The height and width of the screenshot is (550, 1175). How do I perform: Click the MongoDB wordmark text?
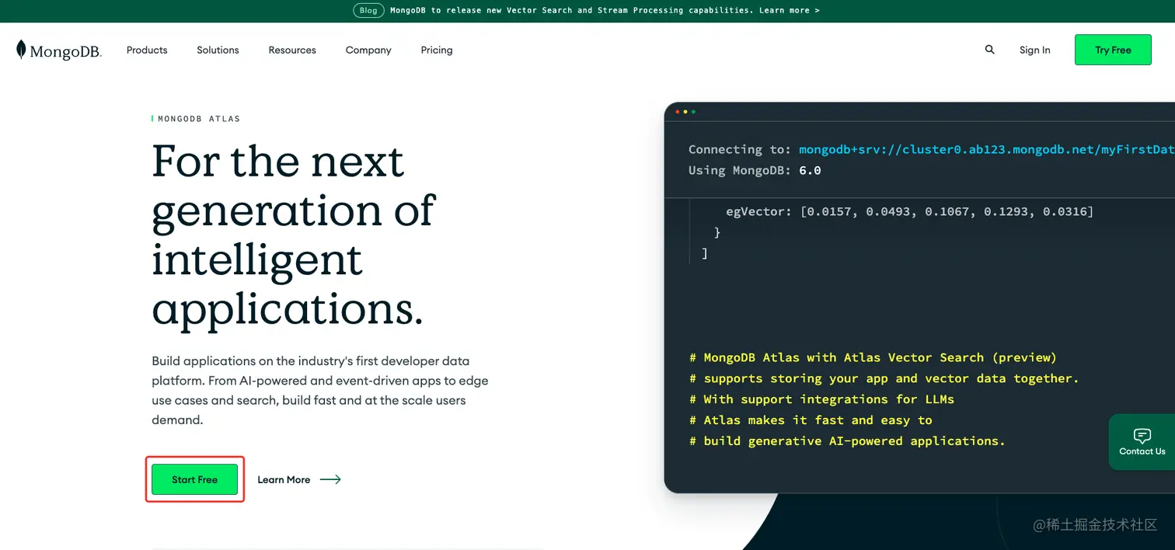[x=66, y=53]
